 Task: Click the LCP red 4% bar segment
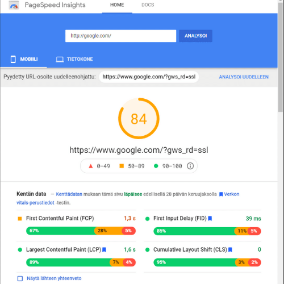click(x=130, y=262)
